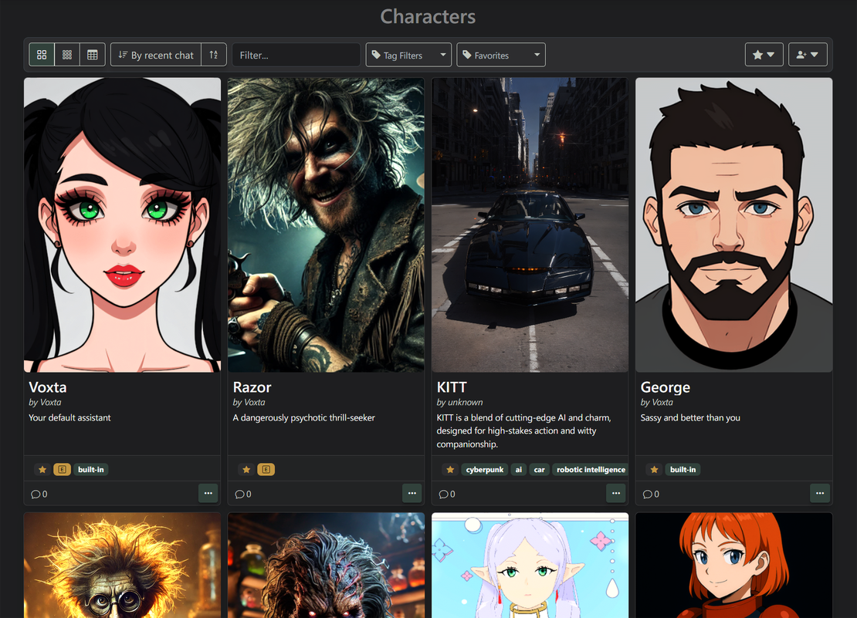Click the Filter text field

(x=296, y=55)
